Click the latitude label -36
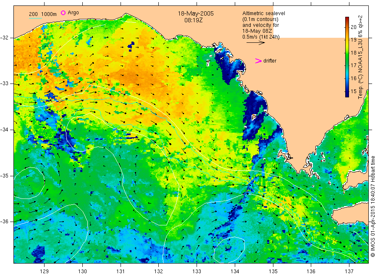 coord(4,221)
